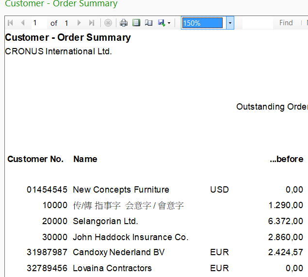Click the Name column header
The height and width of the screenshot is (277, 308).
[85, 159]
